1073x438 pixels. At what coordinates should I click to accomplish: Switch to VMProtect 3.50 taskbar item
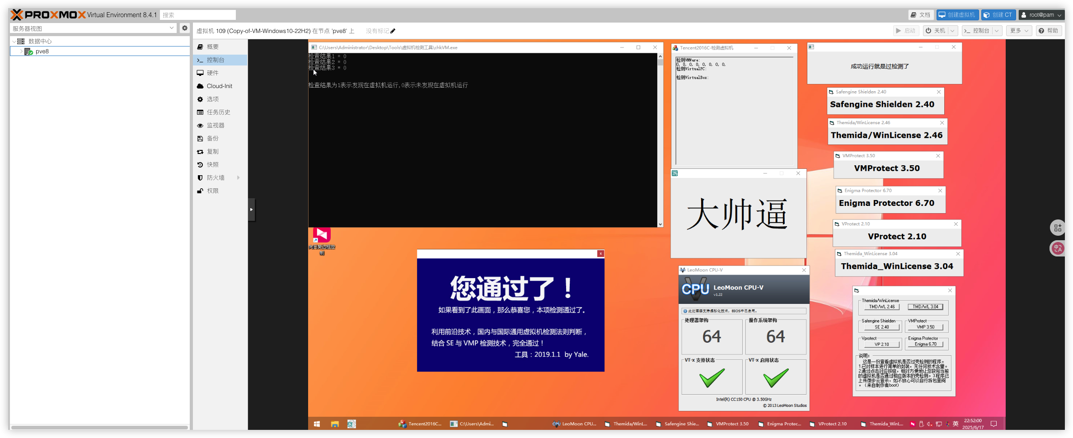click(x=728, y=424)
